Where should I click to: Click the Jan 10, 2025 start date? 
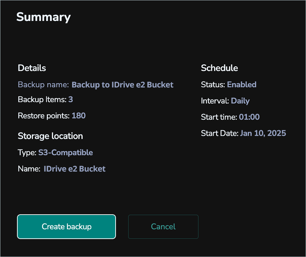(x=263, y=133)
